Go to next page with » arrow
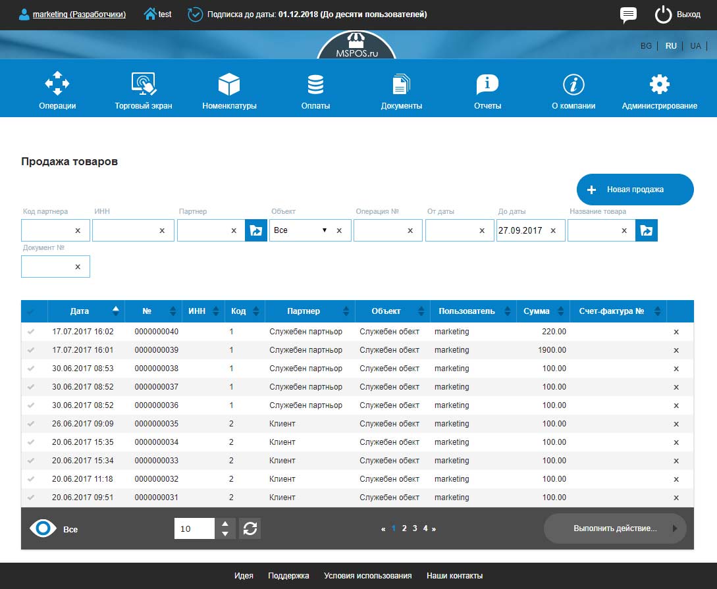Viewport: 717px width, 589px height. point(433,528)
